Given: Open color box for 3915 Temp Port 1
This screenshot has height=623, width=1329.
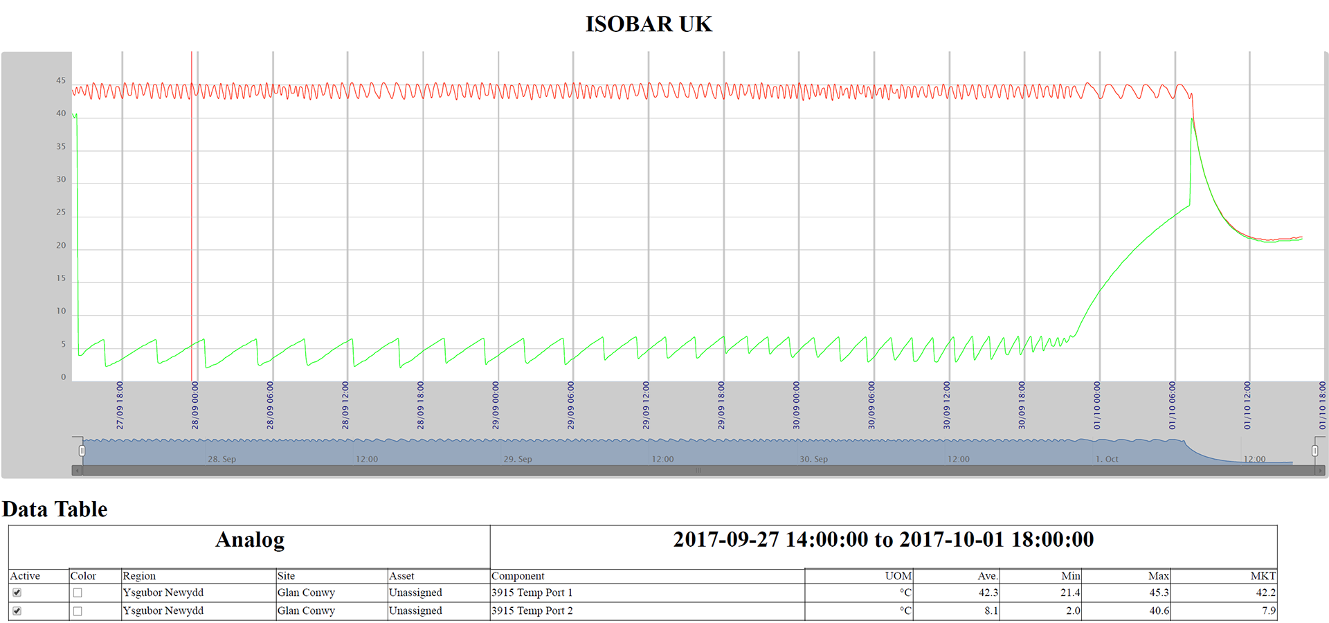Looking at the screenshot, I should (x=78, y=593).
